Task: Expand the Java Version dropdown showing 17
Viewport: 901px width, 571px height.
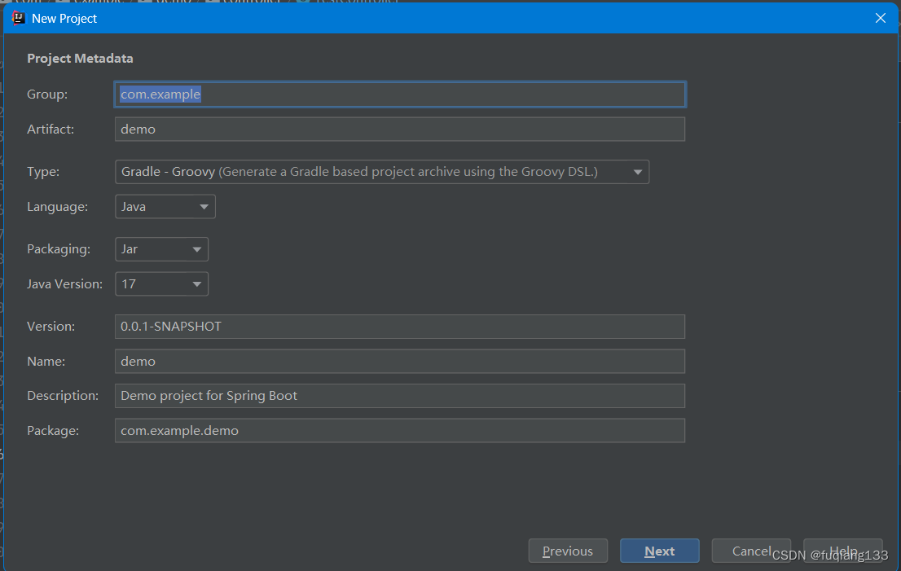Action: coord(161,283)
